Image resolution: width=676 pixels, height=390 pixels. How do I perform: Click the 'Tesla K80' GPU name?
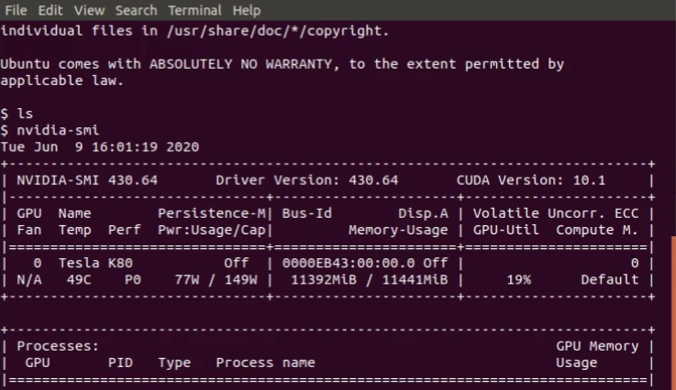click(95, 263)
